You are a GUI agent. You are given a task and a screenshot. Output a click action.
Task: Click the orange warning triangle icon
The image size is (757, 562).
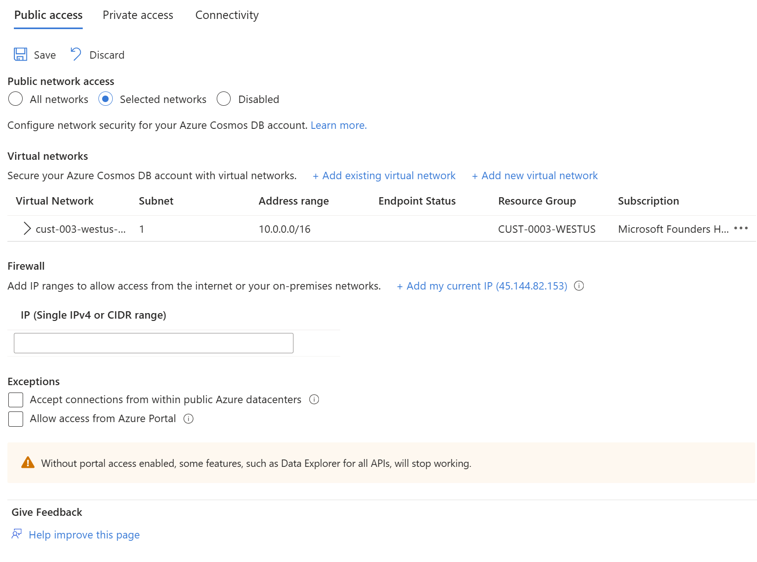pyautogui.click(x=28, y=463)
